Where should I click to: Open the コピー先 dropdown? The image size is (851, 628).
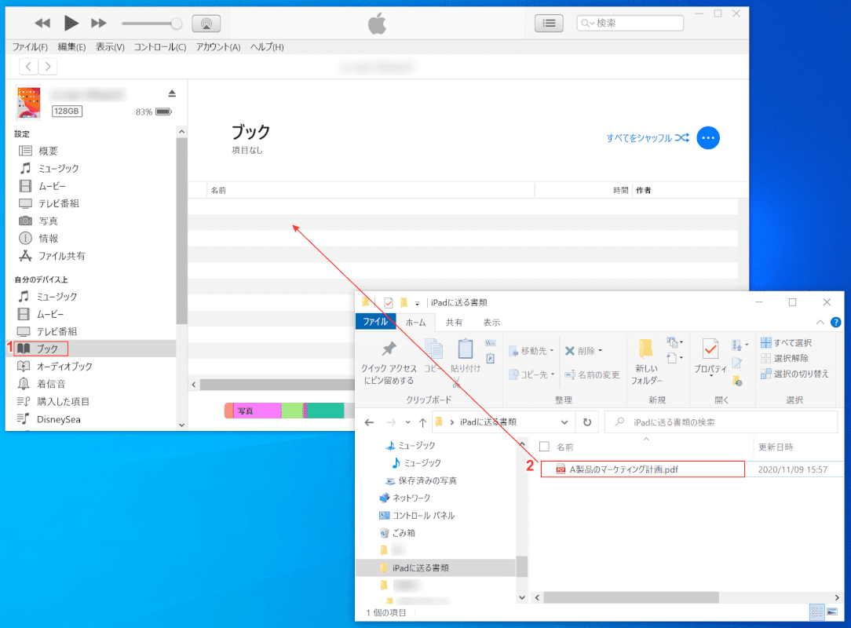click(531, 374)
